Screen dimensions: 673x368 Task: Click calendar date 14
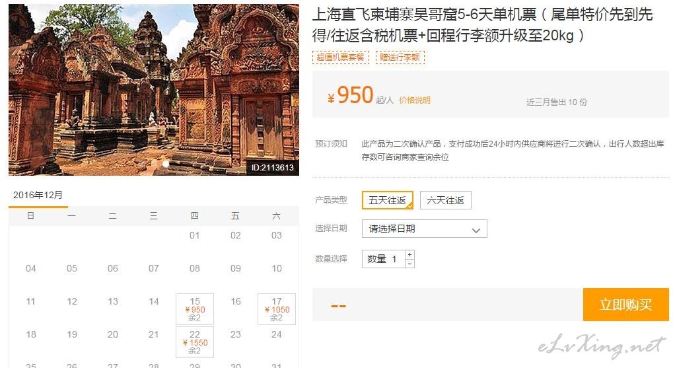154,301
